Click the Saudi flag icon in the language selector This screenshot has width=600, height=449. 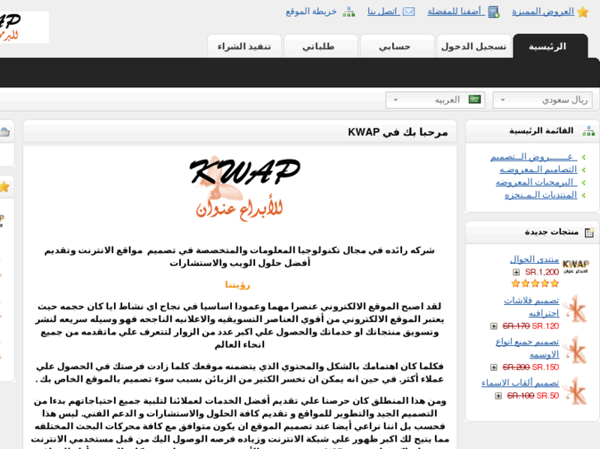coord(475,100)
